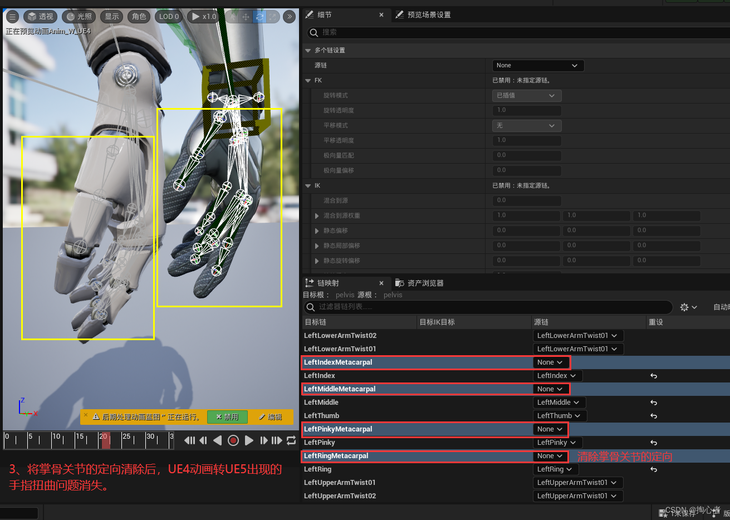Open the 光照 lighting mode menu
Viewport: 730px width, 520px height.
coord(79,16)
